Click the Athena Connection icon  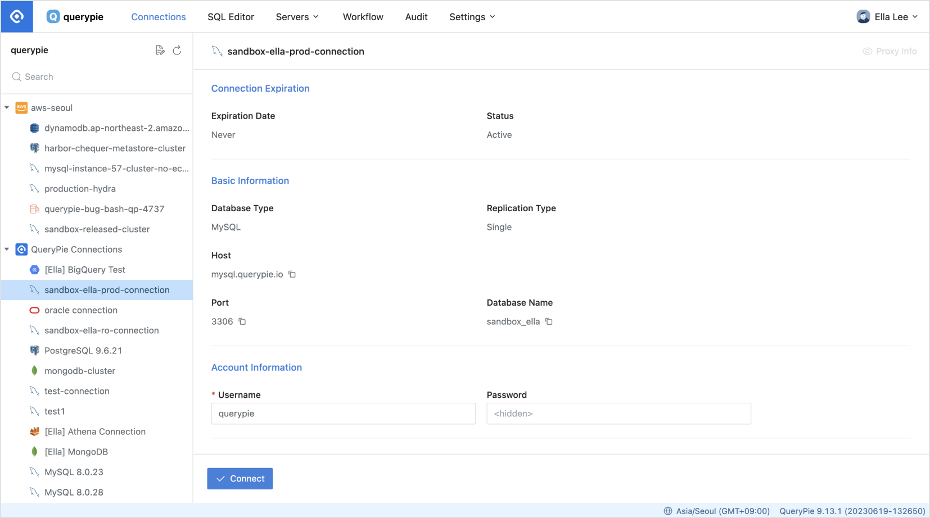(34, 431)
